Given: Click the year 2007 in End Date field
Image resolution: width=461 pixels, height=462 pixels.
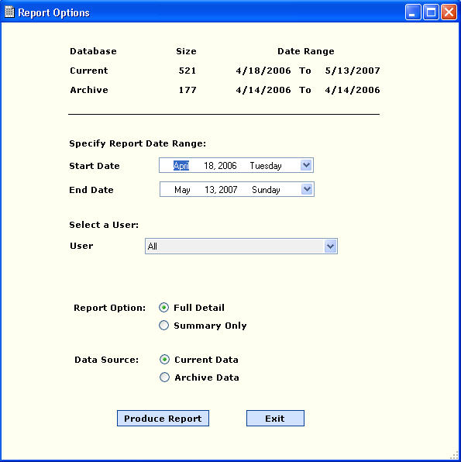Looking at the screenshot, I should [x=229, y=190].
